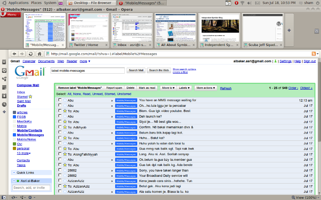
Task: Tick checkbox for 'Dah launch ke?' message
Action: (x=60, y=116)
